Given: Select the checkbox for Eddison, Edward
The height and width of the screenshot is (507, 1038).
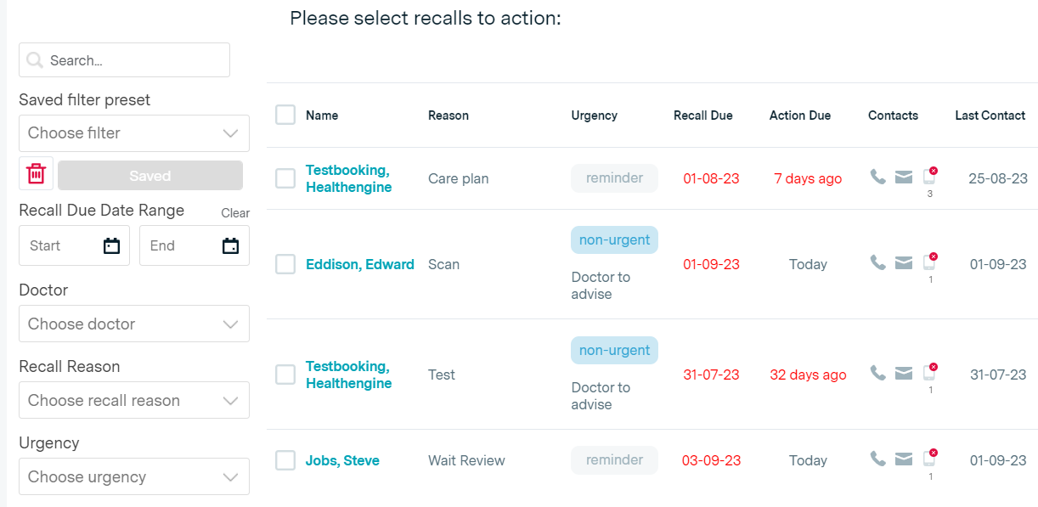Looking at the screenshot, I should [285, 264].
